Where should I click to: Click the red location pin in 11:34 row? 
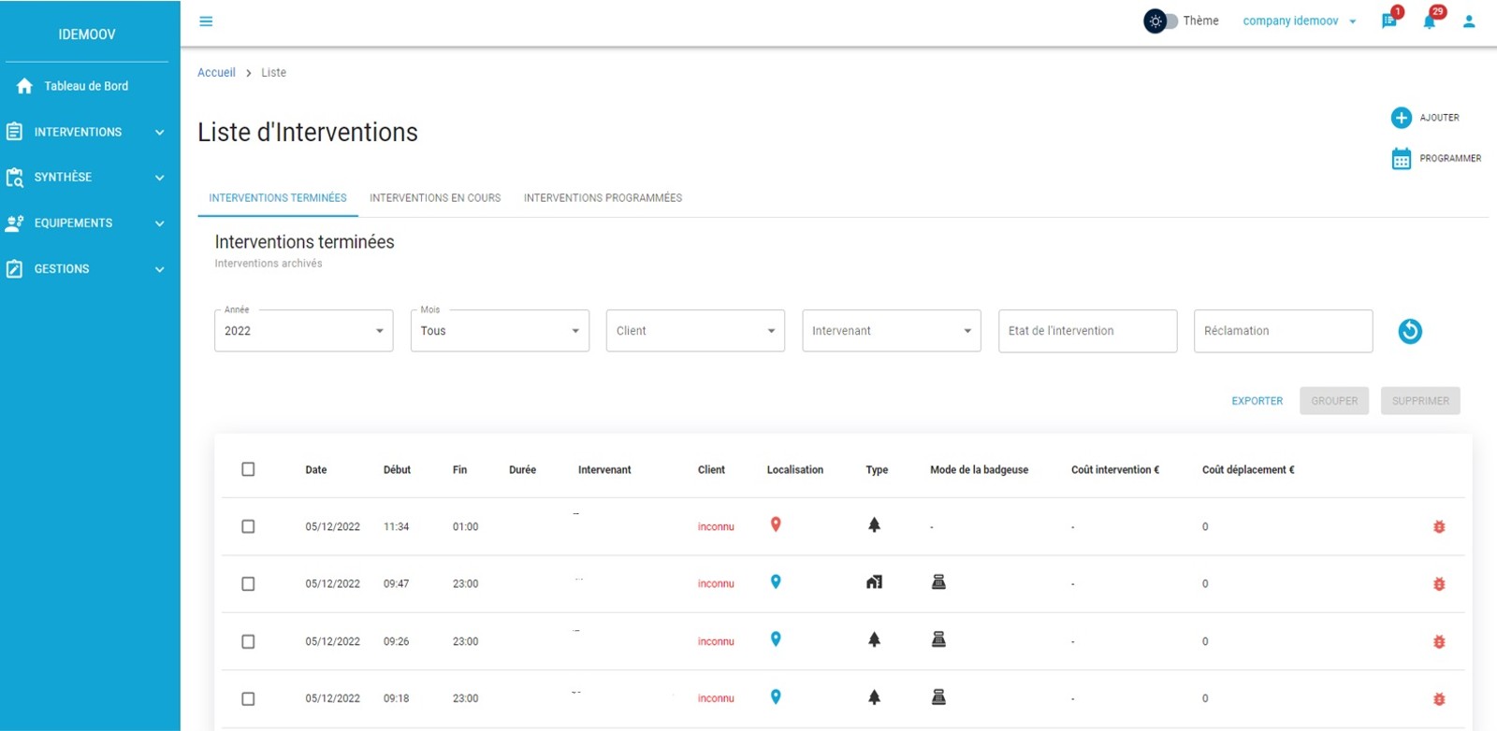(x=776, y=524)
